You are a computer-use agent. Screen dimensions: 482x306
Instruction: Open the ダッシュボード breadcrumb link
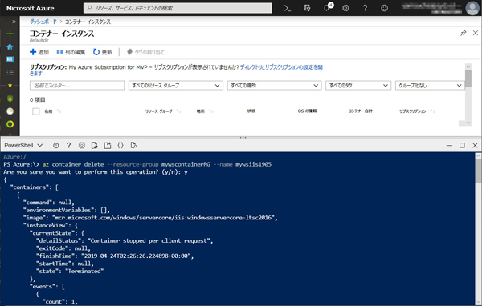(x=43, y=22)
